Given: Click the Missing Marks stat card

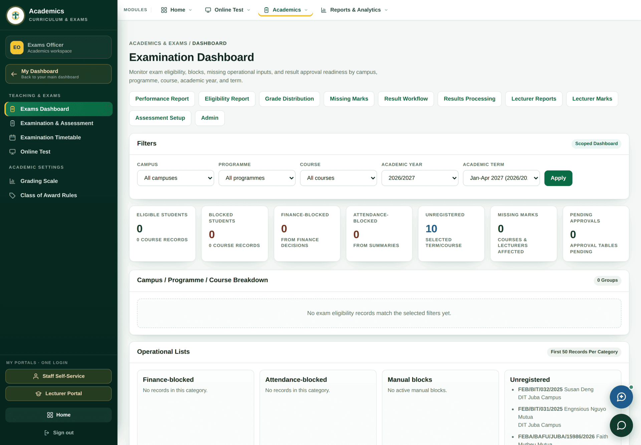Looking at the screenshot, I should [x=523, y=234].
